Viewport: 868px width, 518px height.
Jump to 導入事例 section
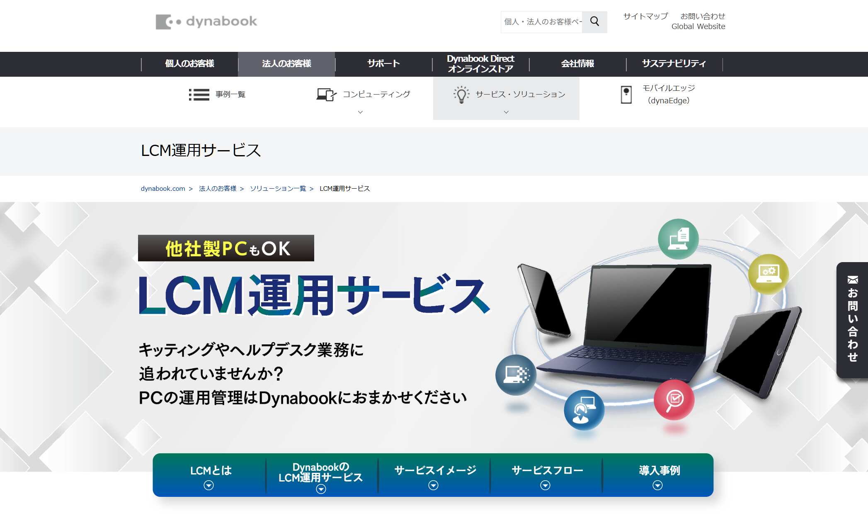(x=658, y=475)
